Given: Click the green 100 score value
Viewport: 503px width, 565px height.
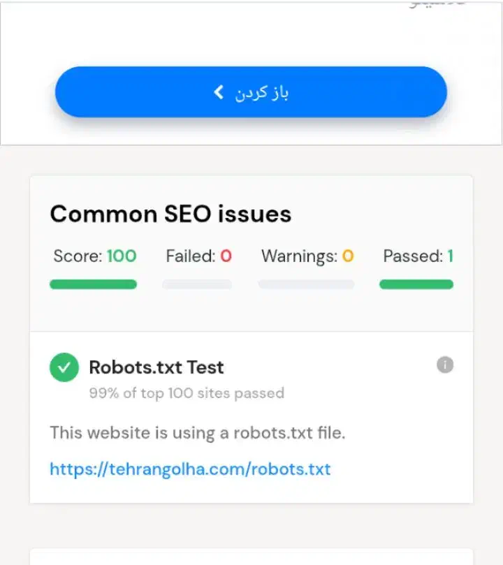Looking at the screenshot, I should point(122,256).
